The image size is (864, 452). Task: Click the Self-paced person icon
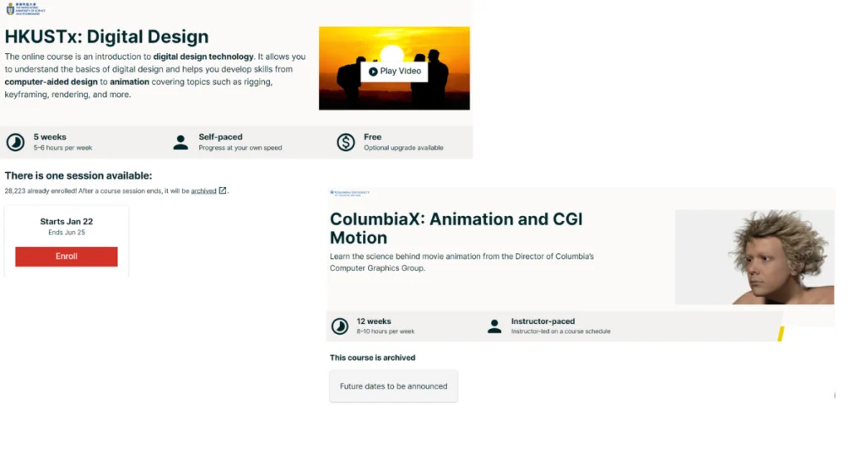tap(181, 142)
